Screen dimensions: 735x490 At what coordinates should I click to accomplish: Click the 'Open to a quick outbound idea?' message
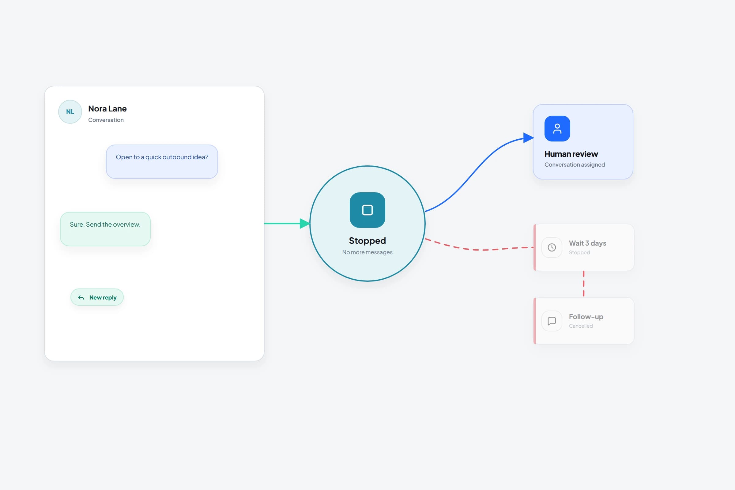coord(162,162)
